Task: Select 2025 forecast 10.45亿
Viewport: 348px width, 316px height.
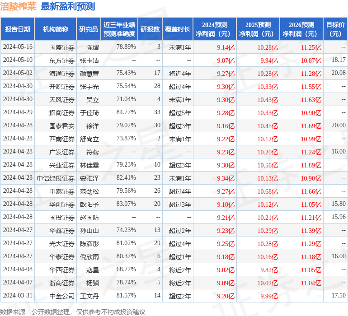Action: [268, 126]
